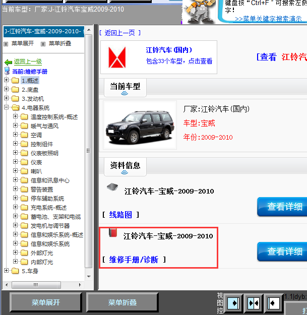The image size is (307, 315).
Task: Click bottom 菜单折叠 button
Action: [x=122, y=302]
